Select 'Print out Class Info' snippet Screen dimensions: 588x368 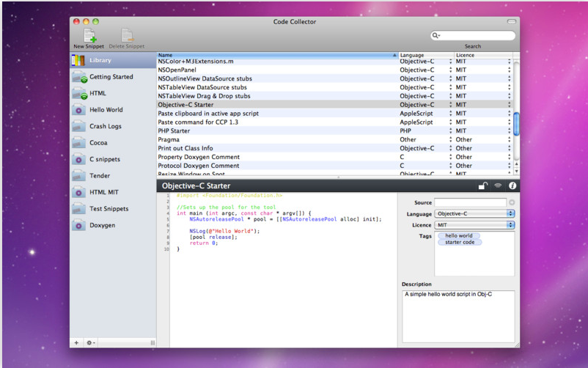(335, 148)
